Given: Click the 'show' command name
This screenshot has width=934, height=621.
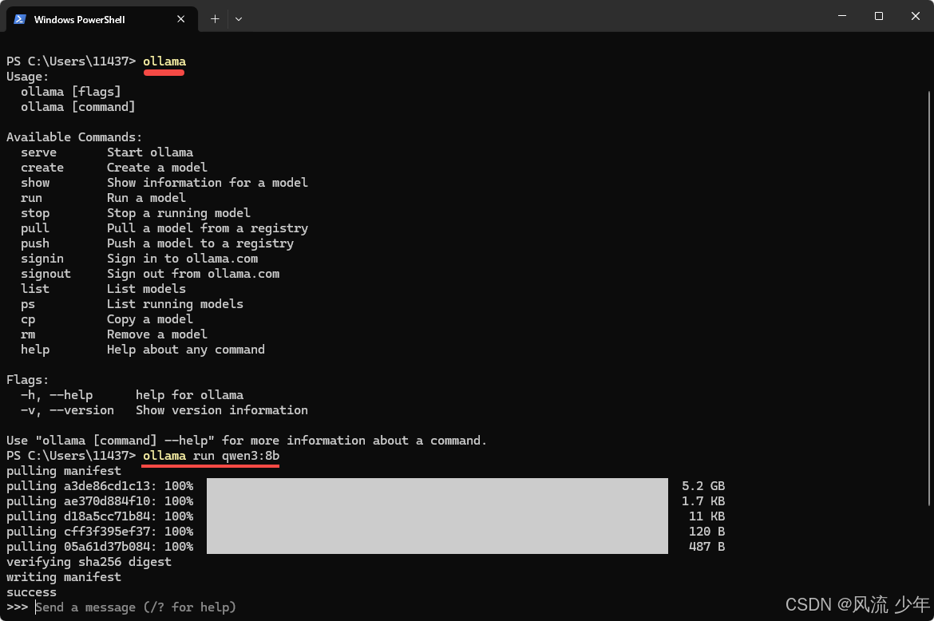Looking at the screenshot, I should tap(35, 183).
